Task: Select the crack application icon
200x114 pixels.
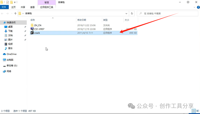Action: [32, 33]
